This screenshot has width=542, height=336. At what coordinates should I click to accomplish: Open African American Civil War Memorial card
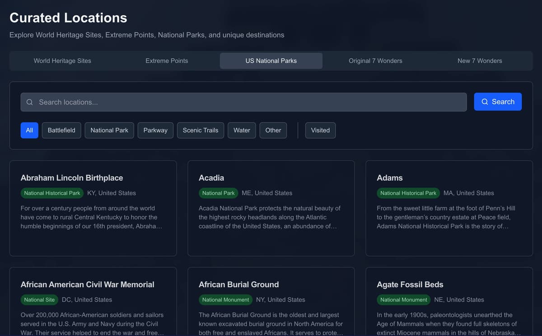pyautogui.click(x=93, y=302)
